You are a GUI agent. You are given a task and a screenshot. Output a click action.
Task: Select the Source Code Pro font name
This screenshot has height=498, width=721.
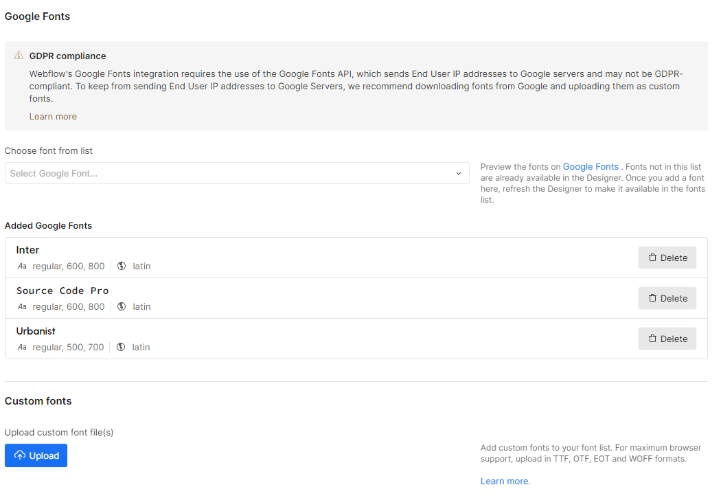[62, 291]
